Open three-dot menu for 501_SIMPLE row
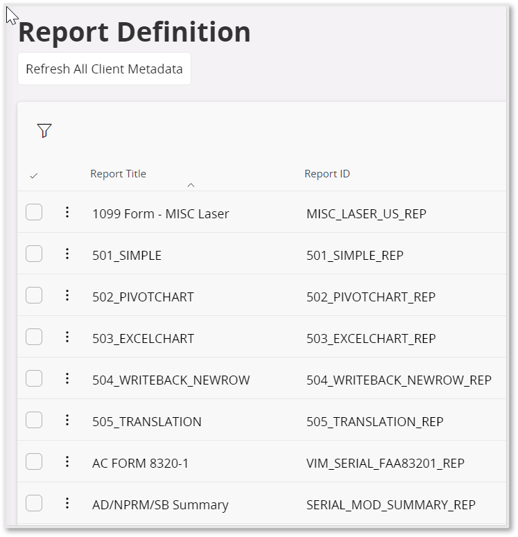The width and height of the screenshot is (518, 537). point(67,254)
